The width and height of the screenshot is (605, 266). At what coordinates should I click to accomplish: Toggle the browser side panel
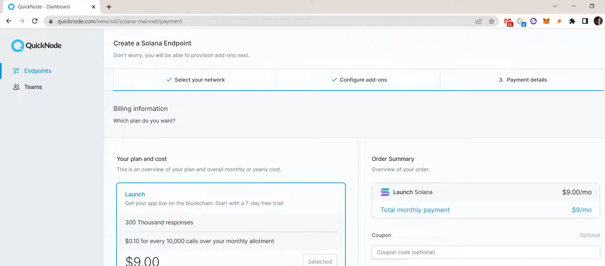click(585, 21)
